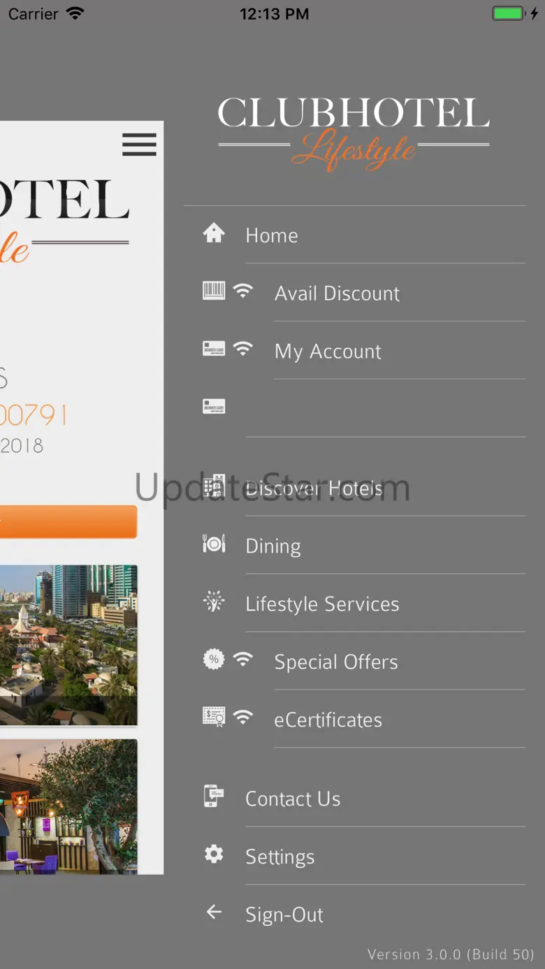Open My Account

[328, 351]
